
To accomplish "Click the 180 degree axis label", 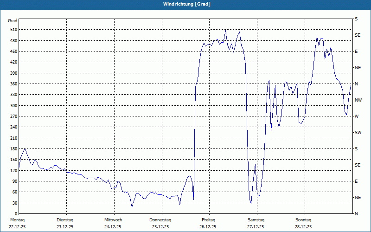I will click(x=13, y=149).
